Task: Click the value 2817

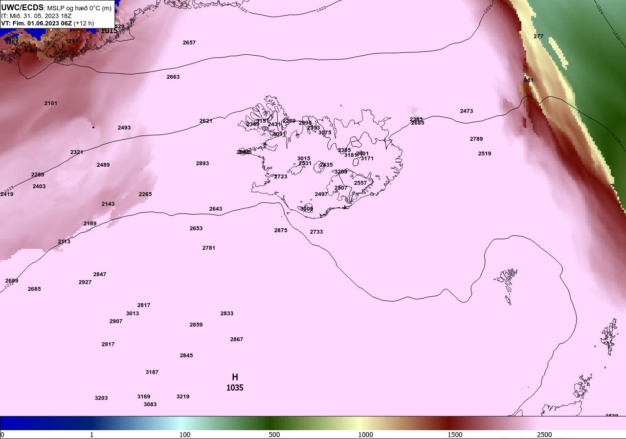Action: pyautogui.click(x=144, y=305)
